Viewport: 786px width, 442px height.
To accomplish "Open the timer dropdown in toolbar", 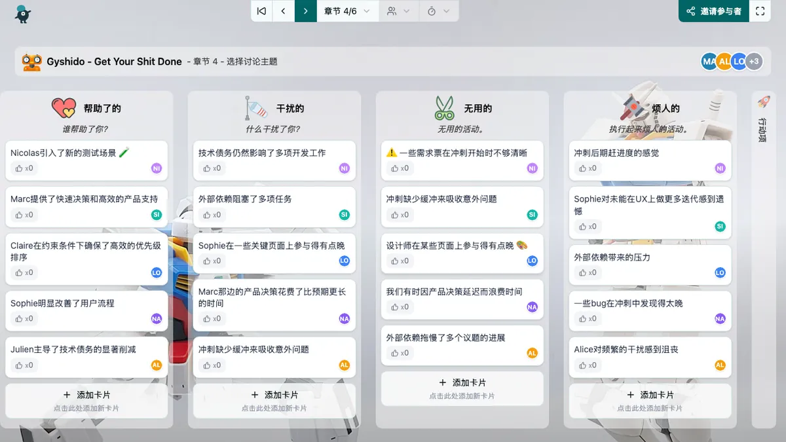I will [438, 11].
